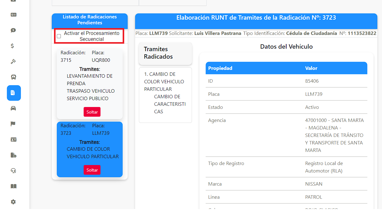The image size is (382, 219).
Task: Click the Estado property label
Action: coord(216,107)
